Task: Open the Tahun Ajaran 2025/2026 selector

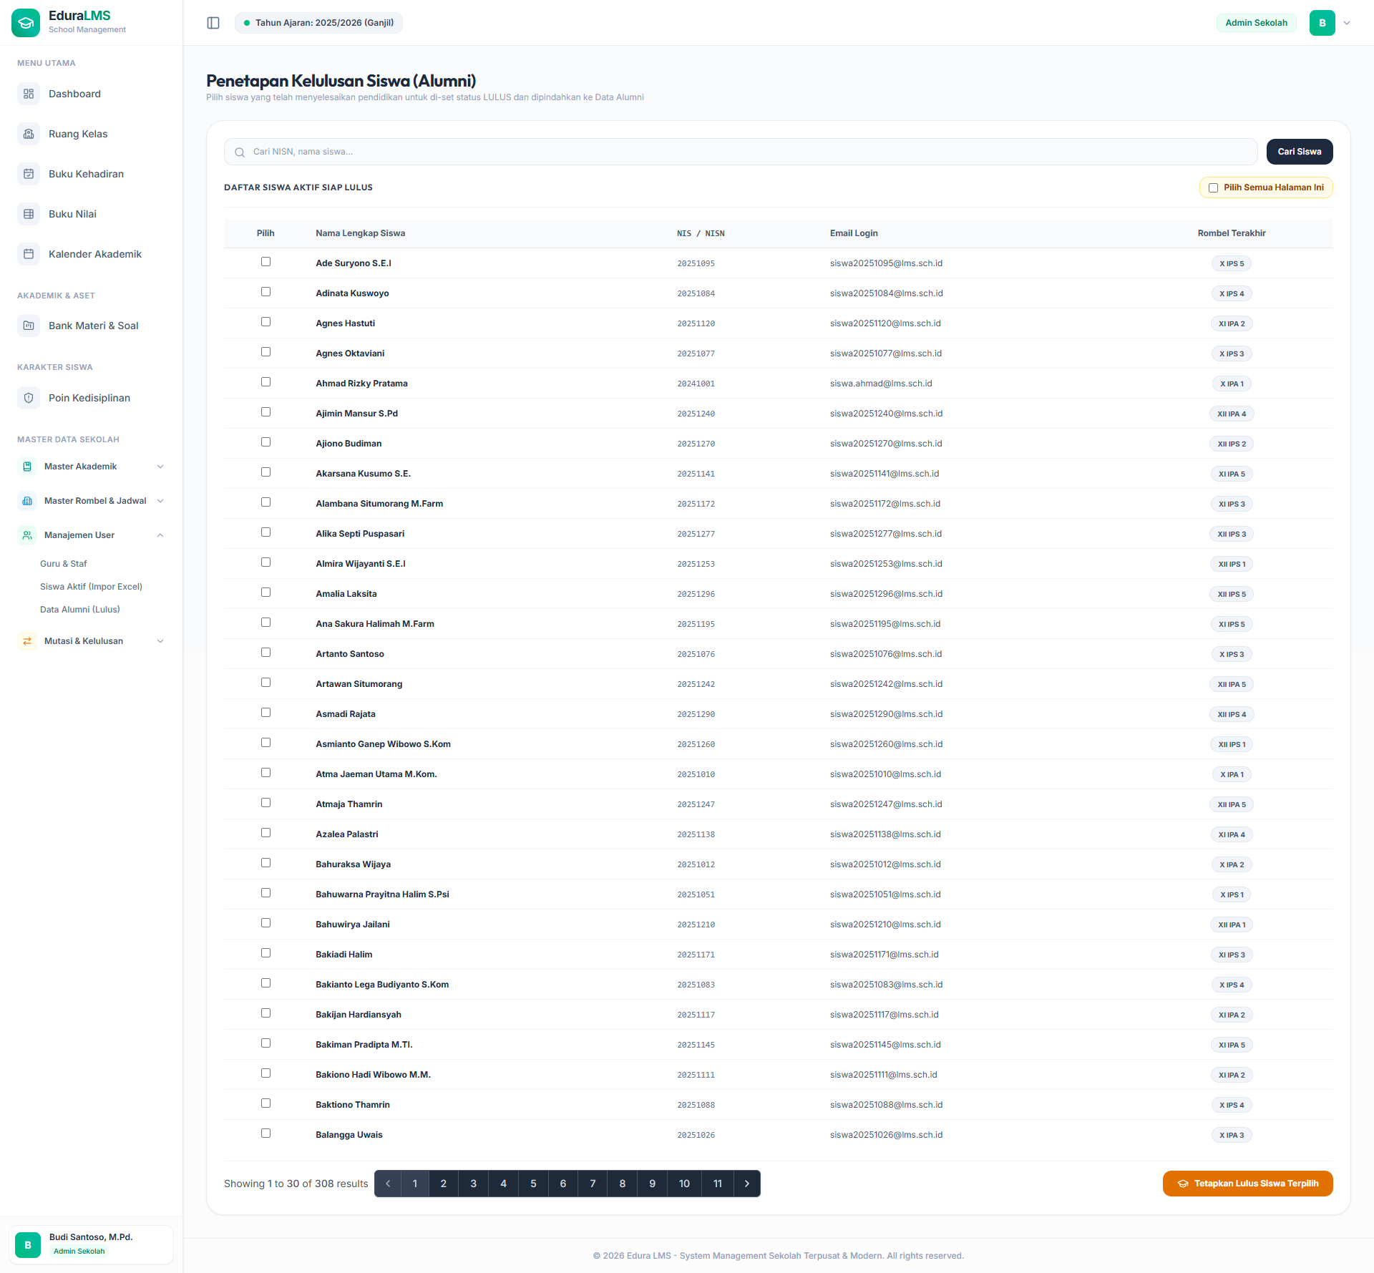Action: 318,23
